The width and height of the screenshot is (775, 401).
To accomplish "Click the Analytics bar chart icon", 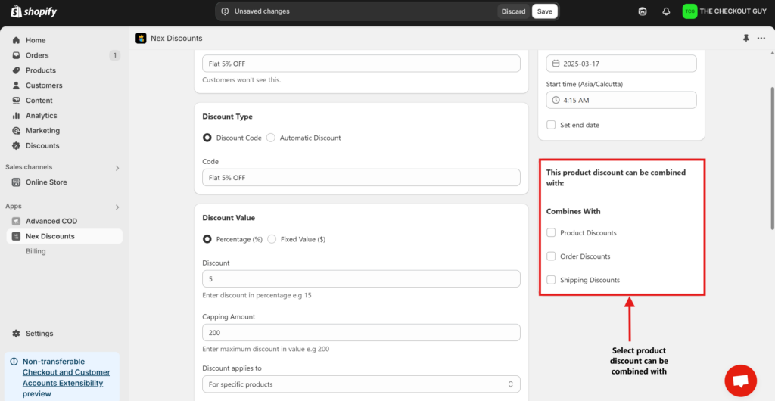I will coord(17,116).
